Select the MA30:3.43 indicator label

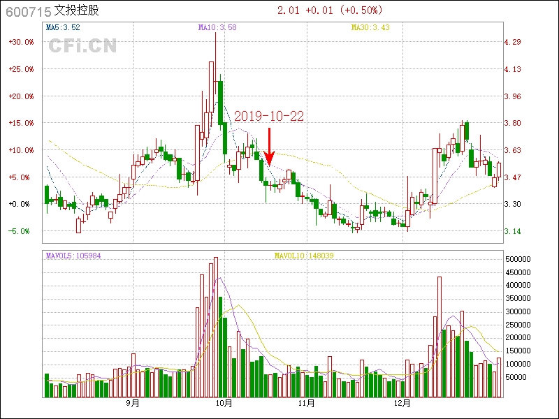(370, 28)
